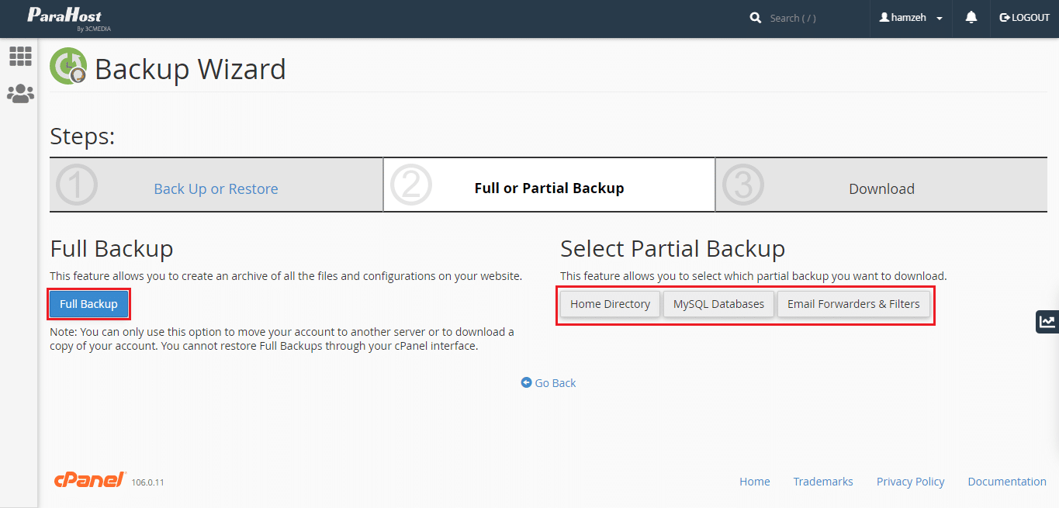Click the notifications bell icon
This screenshot has height=508, width=1059.
(x=971, y=18)
